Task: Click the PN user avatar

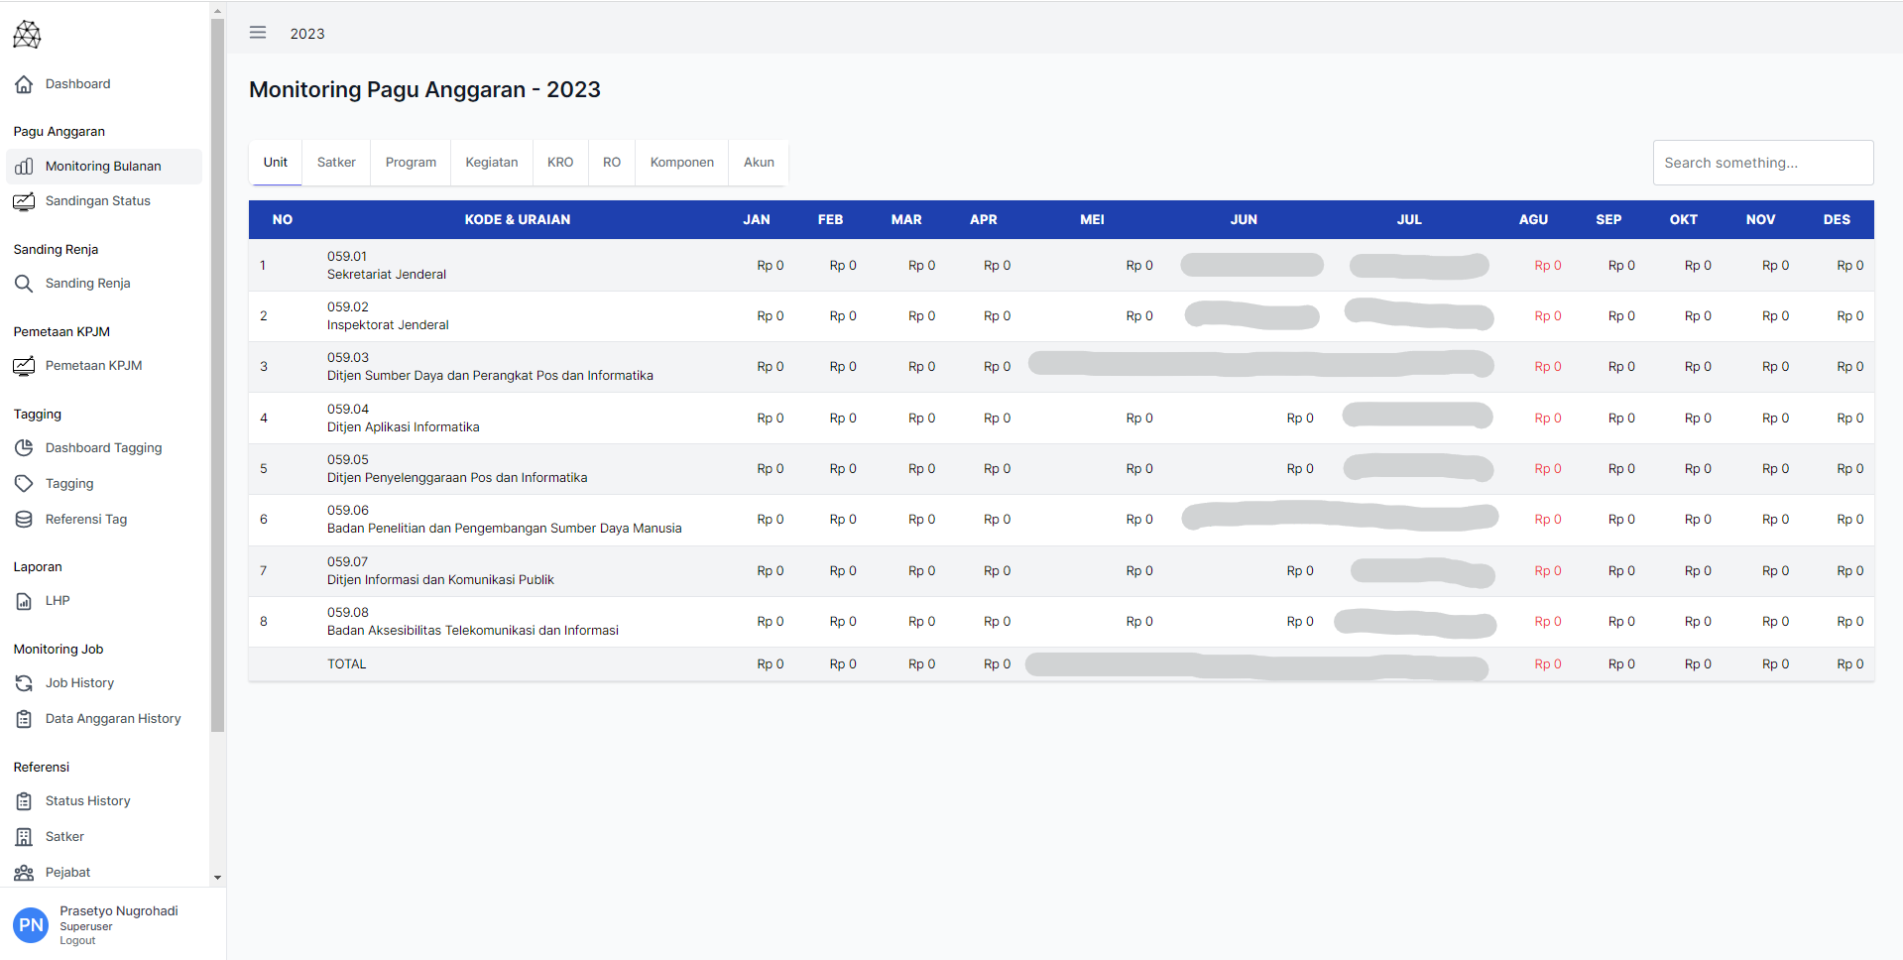Action: (x=31, y=925)
